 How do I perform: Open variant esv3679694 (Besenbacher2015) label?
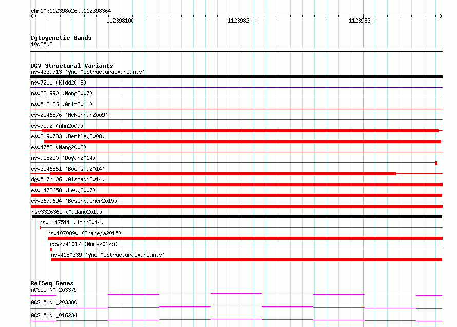click(x=74, y=201)
